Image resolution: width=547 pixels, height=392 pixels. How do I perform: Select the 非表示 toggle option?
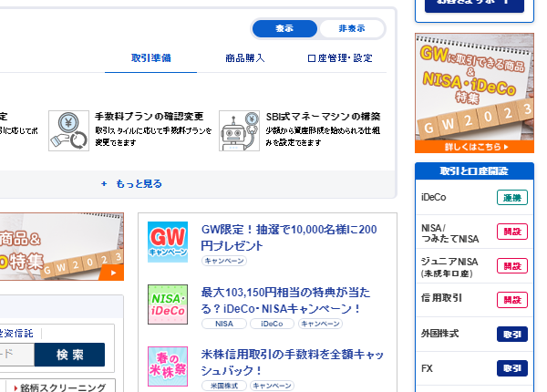click(352, 28)
